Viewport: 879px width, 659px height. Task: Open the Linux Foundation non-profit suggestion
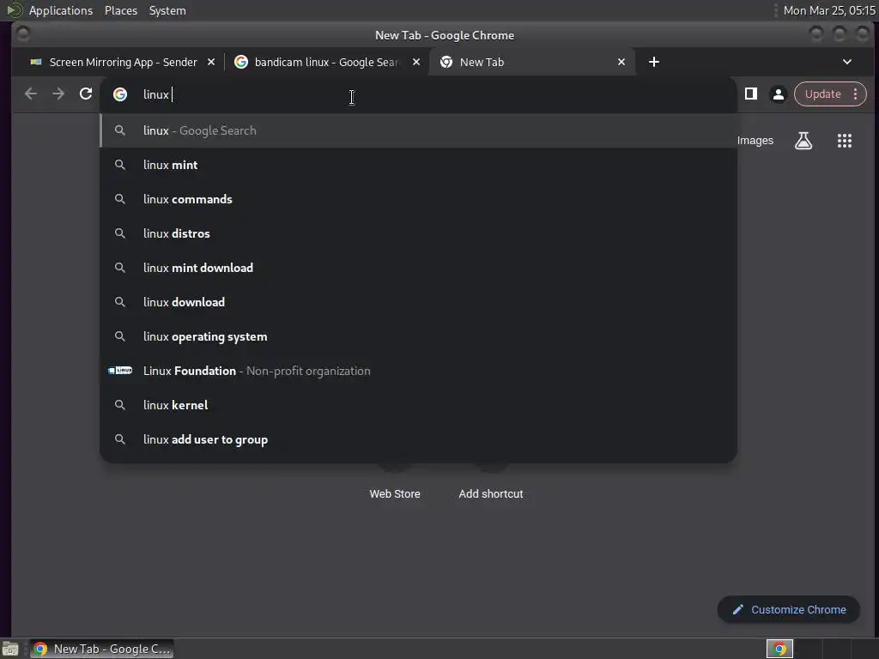point(418,371)
